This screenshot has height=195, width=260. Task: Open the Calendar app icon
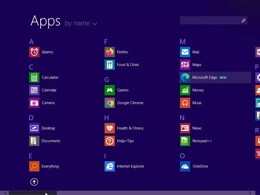tap(34, 90)
